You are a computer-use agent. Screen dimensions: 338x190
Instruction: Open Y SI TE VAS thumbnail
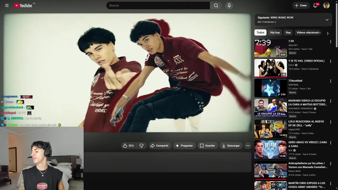click(x=270, y=68)
